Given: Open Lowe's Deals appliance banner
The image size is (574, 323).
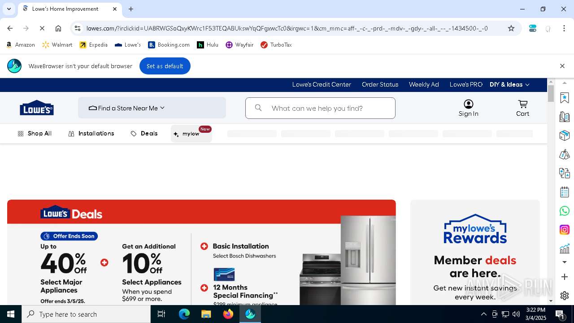Looking at the screenshot, I should [201, 252].
